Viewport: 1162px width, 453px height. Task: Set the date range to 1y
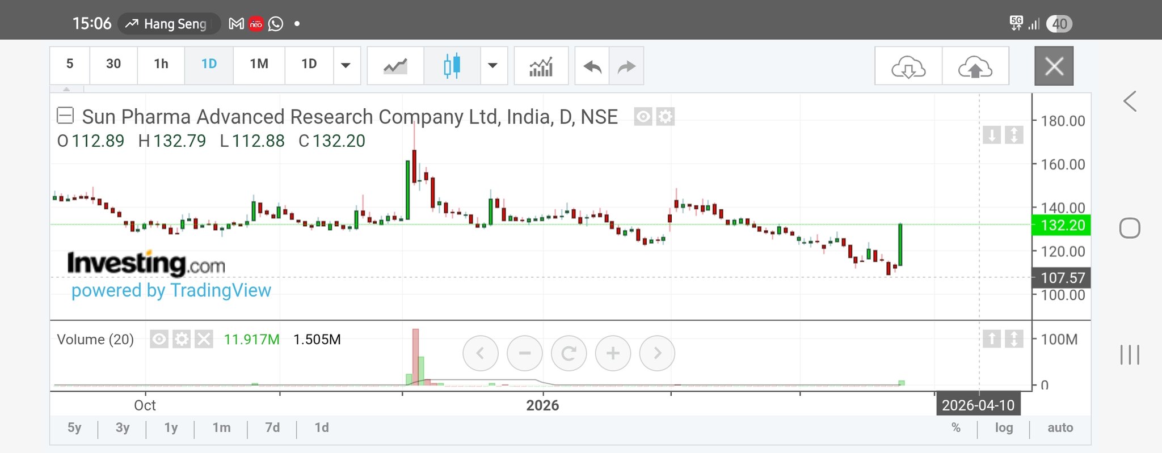coord(171,427)
